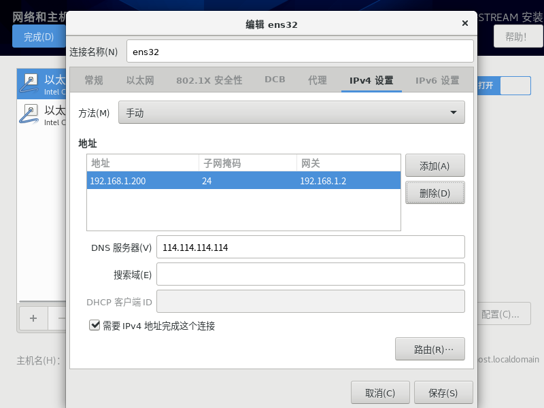Image resolution: width=544 pixels, height=408 pixels.
Task: Toggle the IPv4 address required checkbox
Action: [95, 325]
